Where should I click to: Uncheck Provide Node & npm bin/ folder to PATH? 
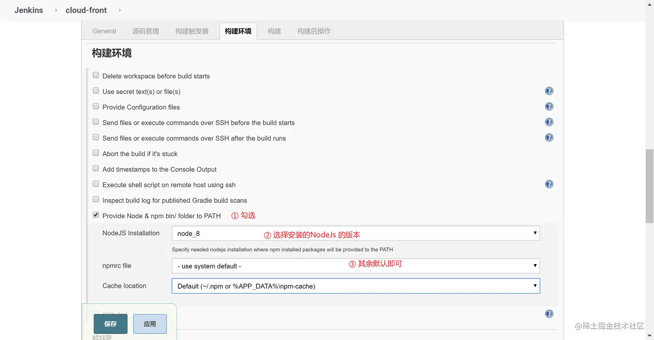click(96, 215)
